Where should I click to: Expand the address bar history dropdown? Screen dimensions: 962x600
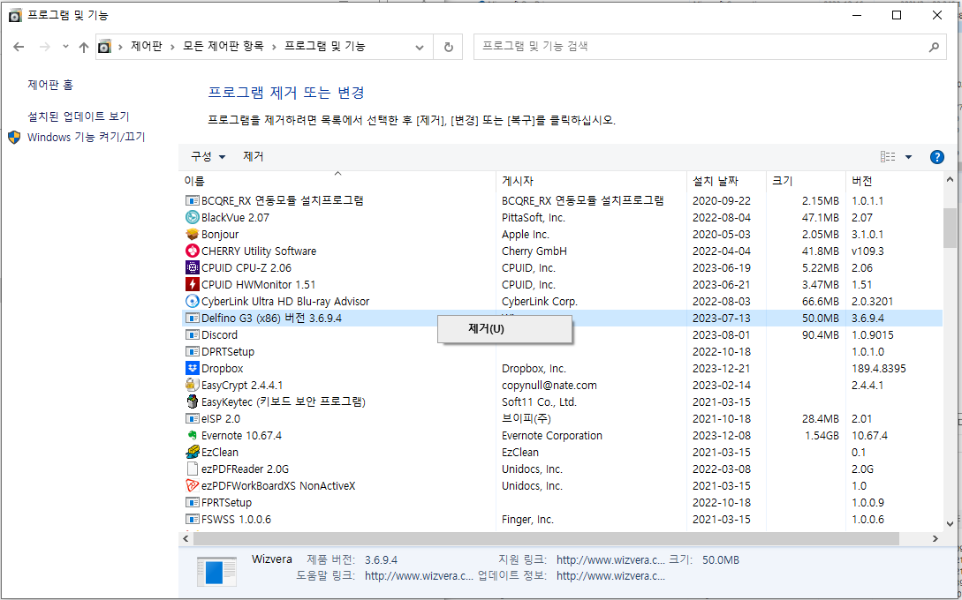pos(420,47)
